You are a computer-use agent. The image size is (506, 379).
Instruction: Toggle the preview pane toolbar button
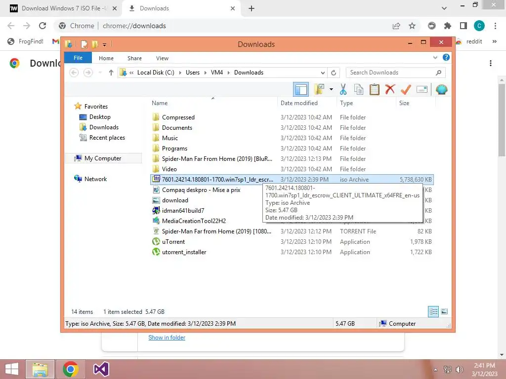(301, 89)
